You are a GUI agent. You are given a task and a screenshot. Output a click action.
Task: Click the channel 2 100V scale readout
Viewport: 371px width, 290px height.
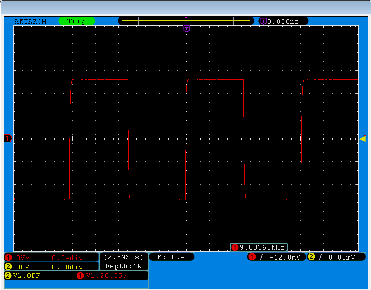click(x=23, y=267)
